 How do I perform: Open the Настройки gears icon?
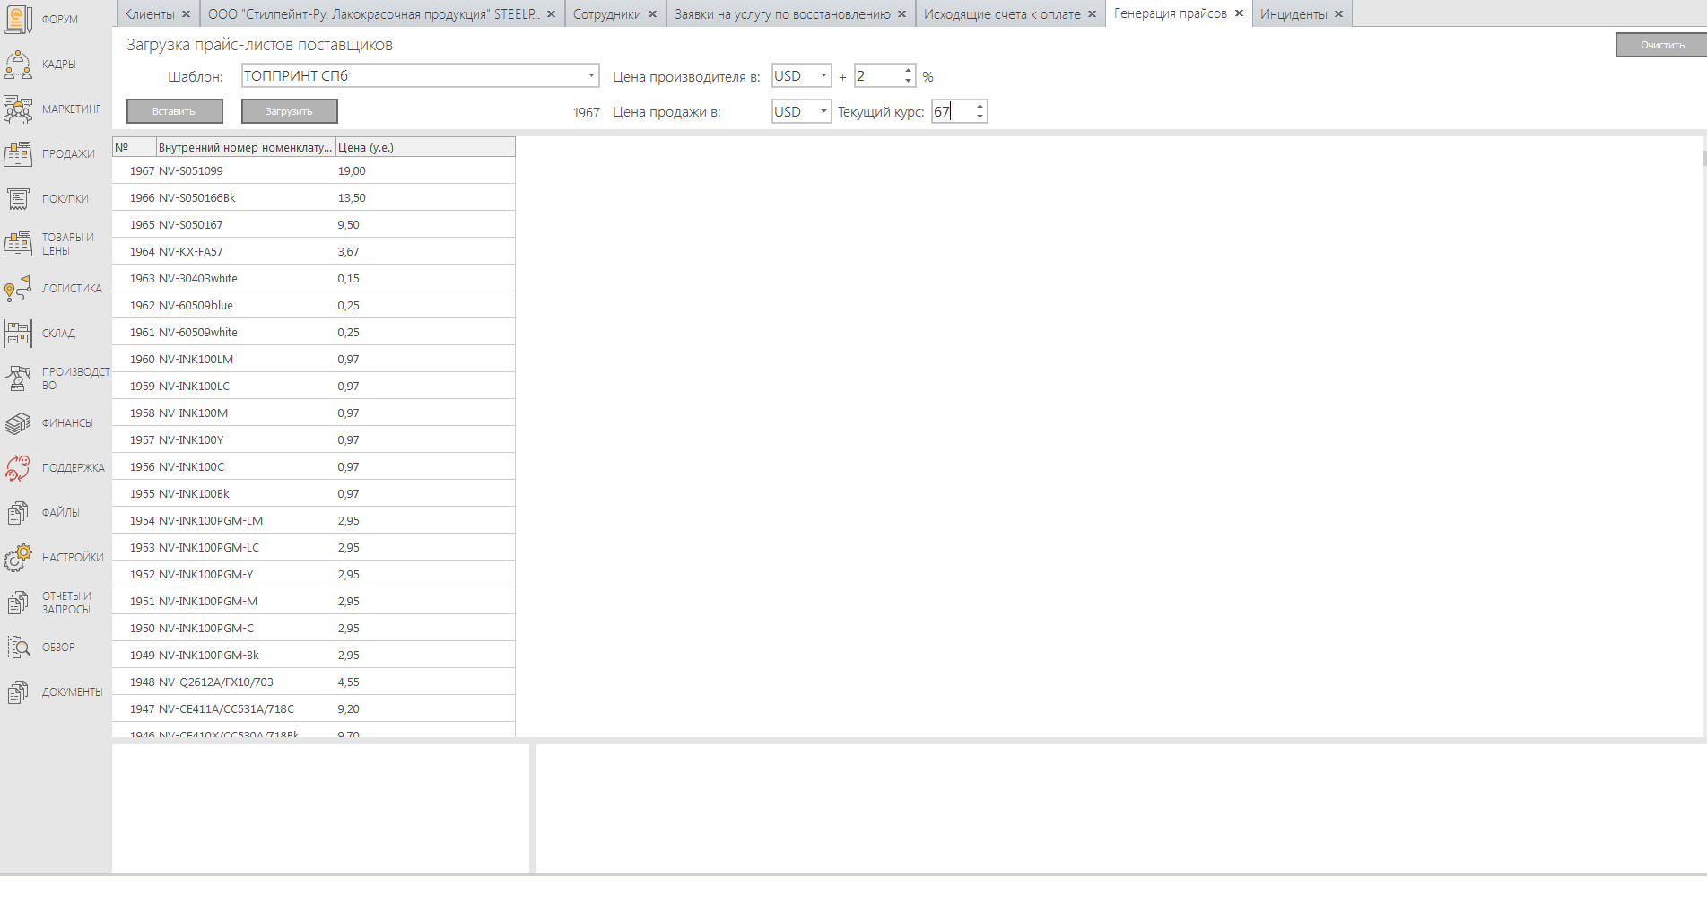click(19, 558)
